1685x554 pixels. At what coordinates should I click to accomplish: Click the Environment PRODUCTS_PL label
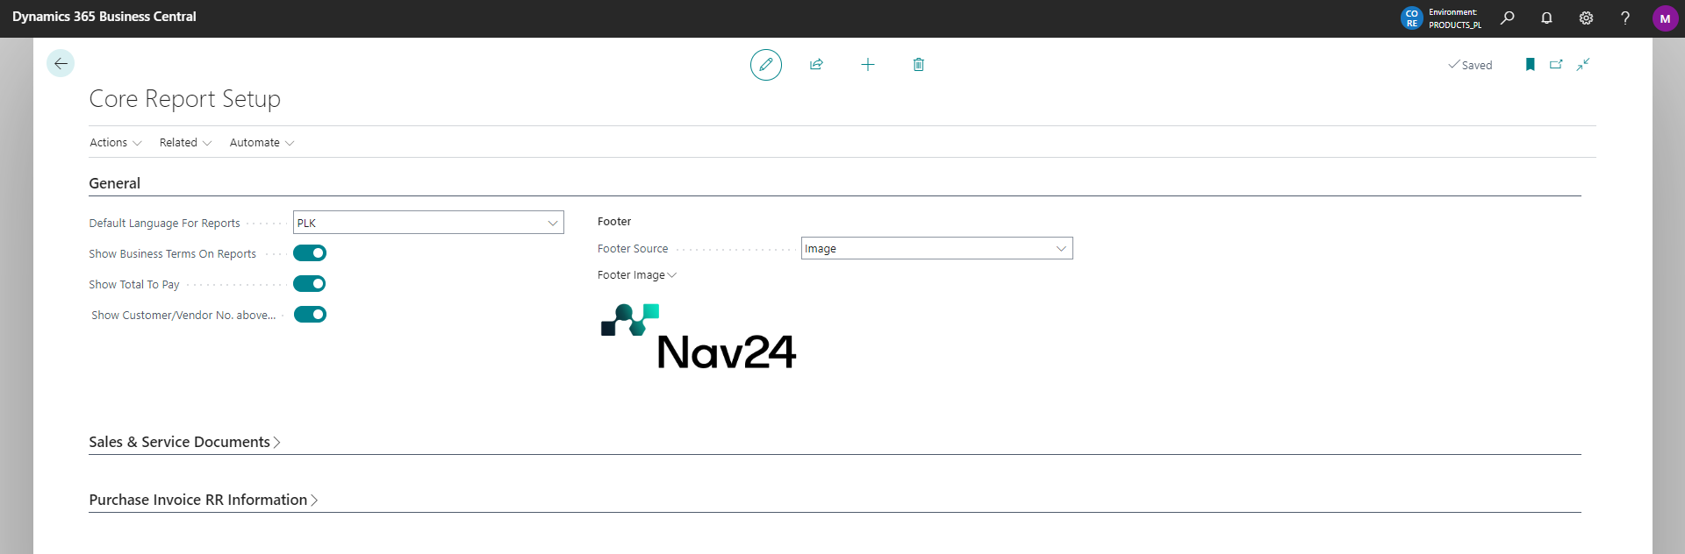1455,18
